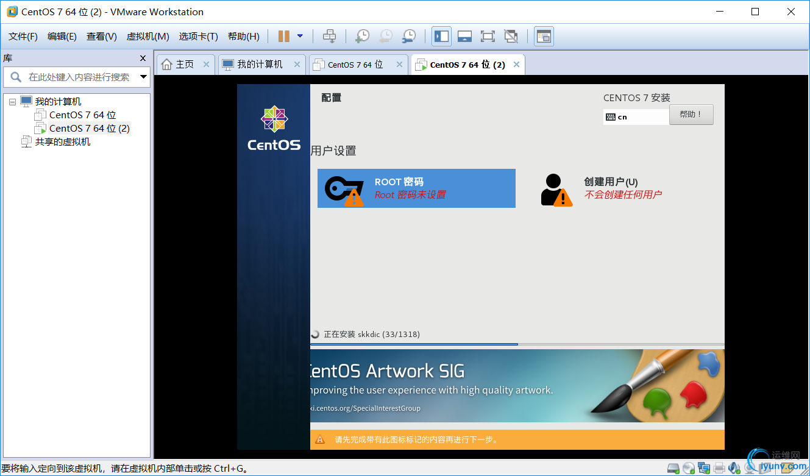Click the sound card status bar icon
810x476 pixels.
734,468
